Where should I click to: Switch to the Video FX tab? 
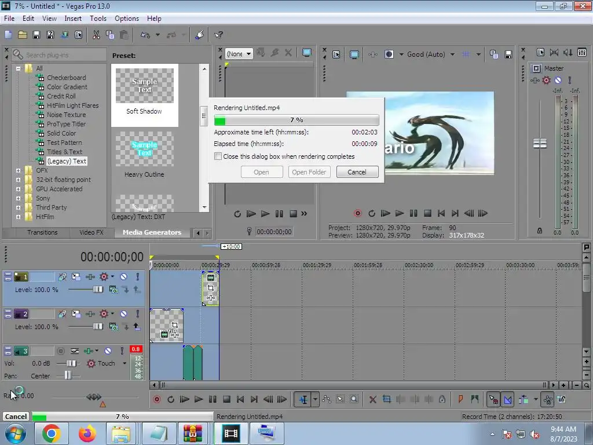[x=91, y=232]
